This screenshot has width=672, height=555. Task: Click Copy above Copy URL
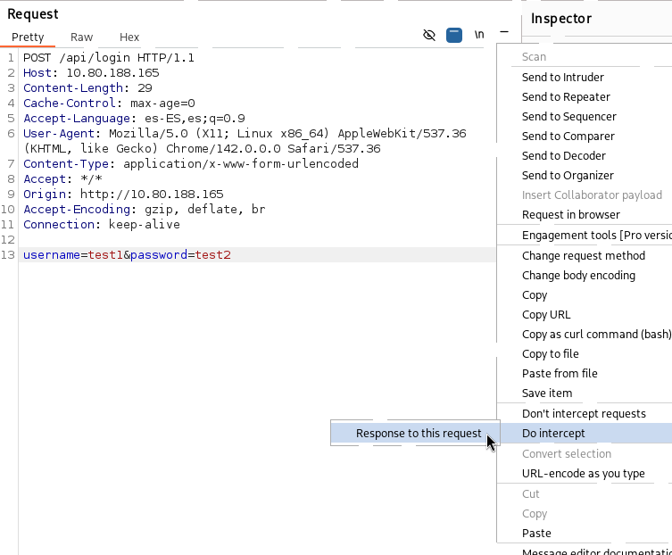[x=535, y=295]
